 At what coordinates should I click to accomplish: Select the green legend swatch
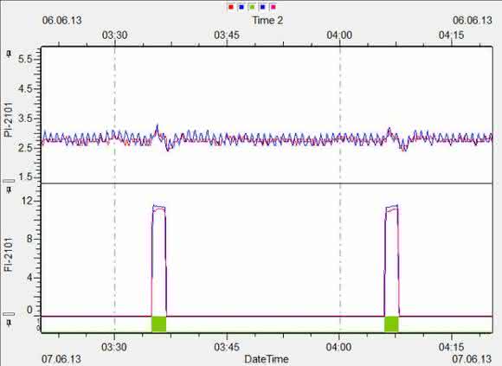coord(252,7)
